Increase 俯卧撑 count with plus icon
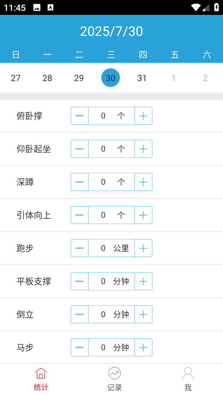Viewport: 223px width, 396px height. [x=143, y=116]
